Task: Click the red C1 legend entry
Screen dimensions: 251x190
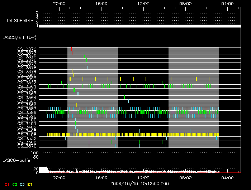Action: 5,185
